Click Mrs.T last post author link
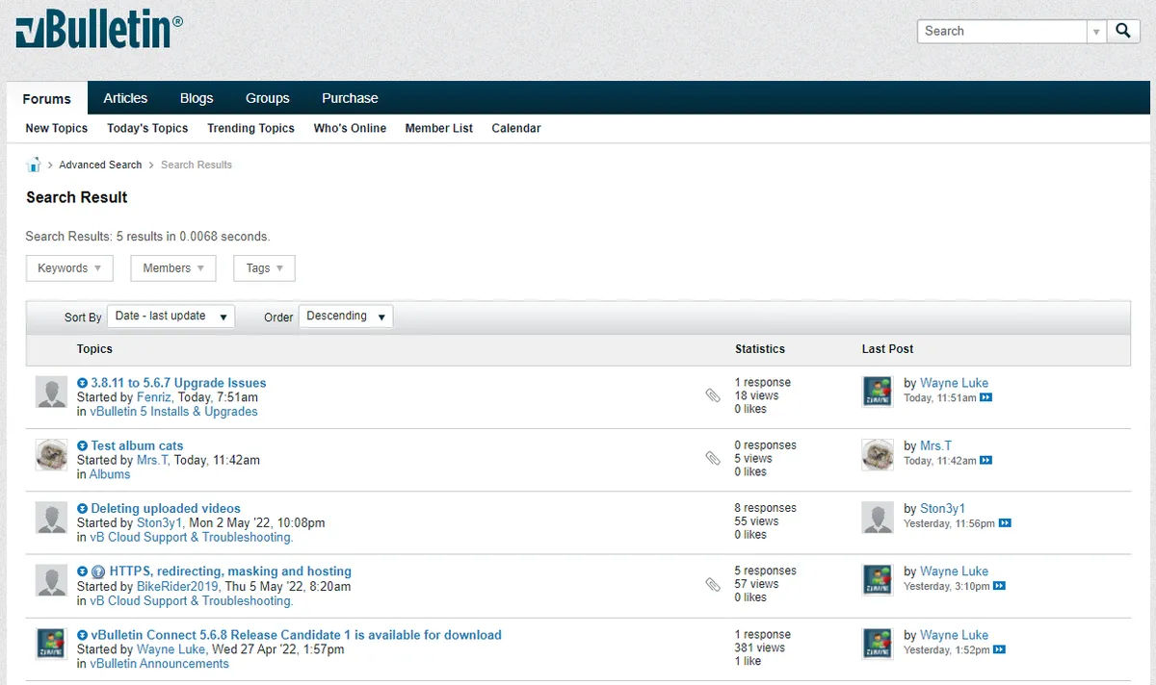The image size is (1156, 685). click(935, 446)
